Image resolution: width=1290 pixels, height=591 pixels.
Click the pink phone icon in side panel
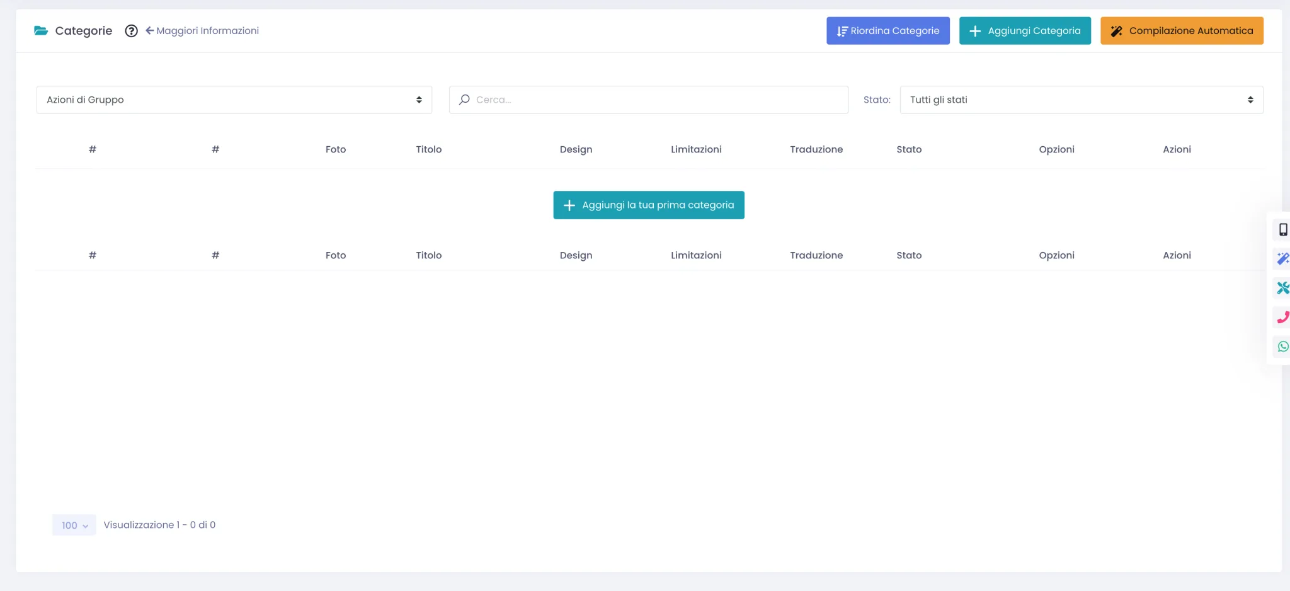[x=1282, y=317]
